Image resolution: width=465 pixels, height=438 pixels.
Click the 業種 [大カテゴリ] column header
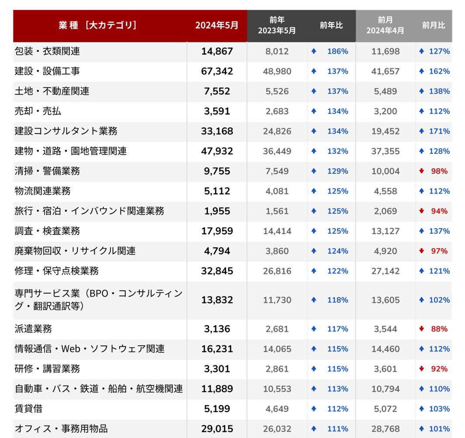coord(97,25)
